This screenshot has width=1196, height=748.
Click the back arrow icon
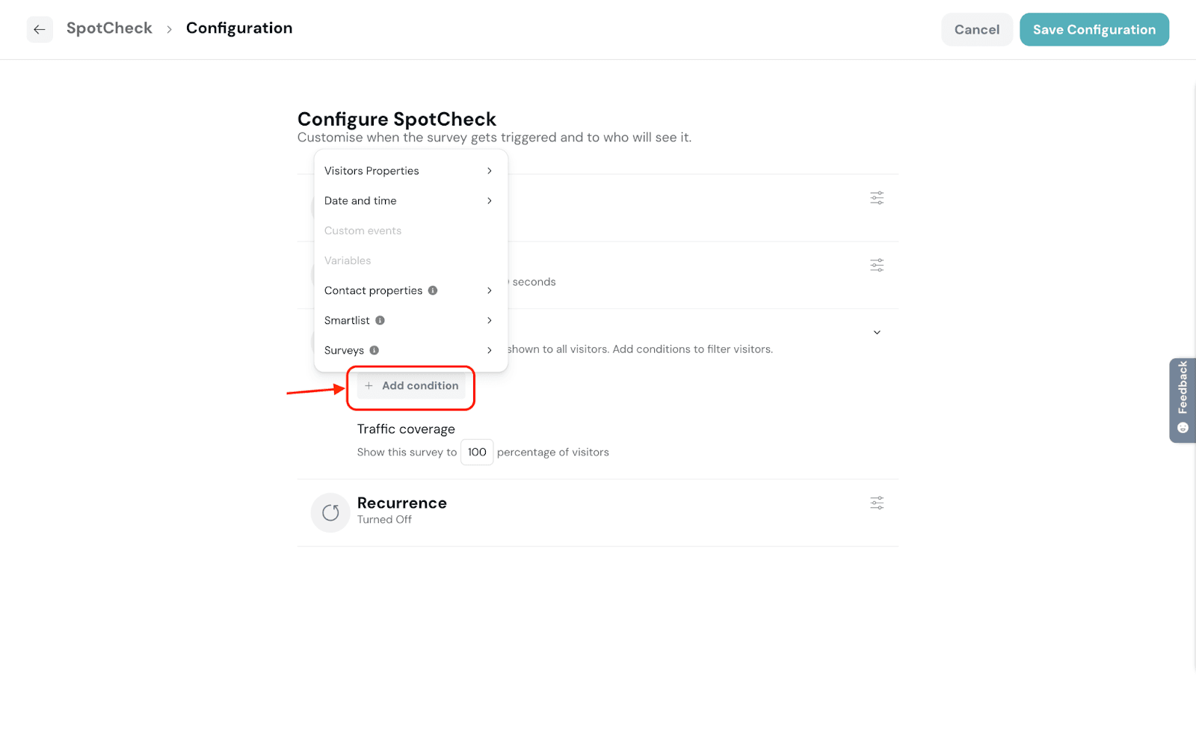click(40, 30)
